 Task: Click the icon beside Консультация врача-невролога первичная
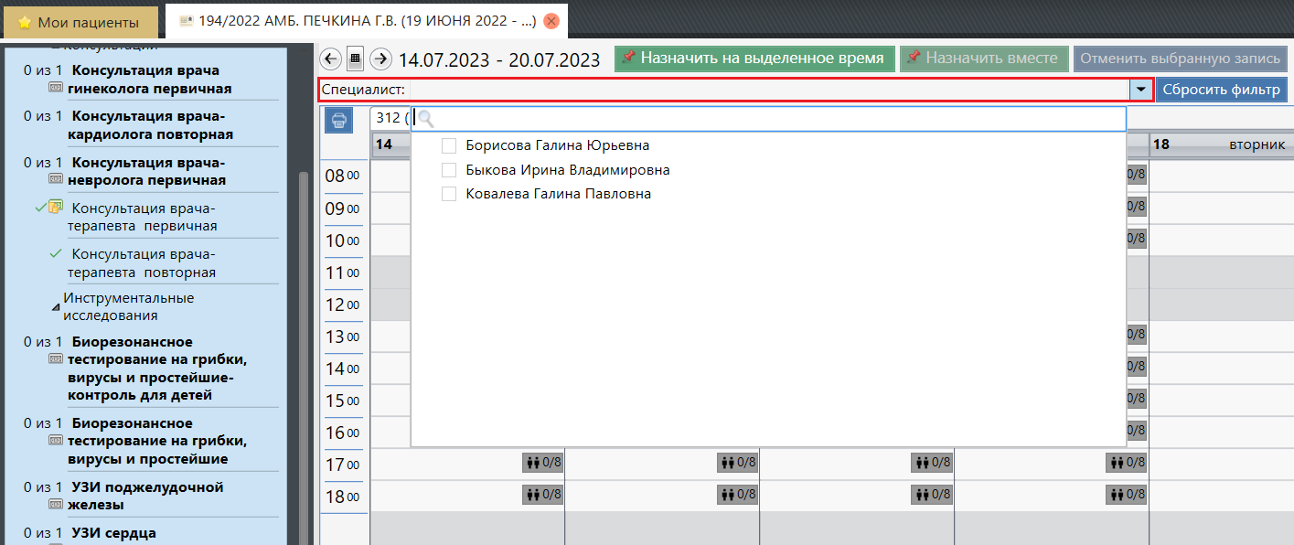click(x=56, y=180)
